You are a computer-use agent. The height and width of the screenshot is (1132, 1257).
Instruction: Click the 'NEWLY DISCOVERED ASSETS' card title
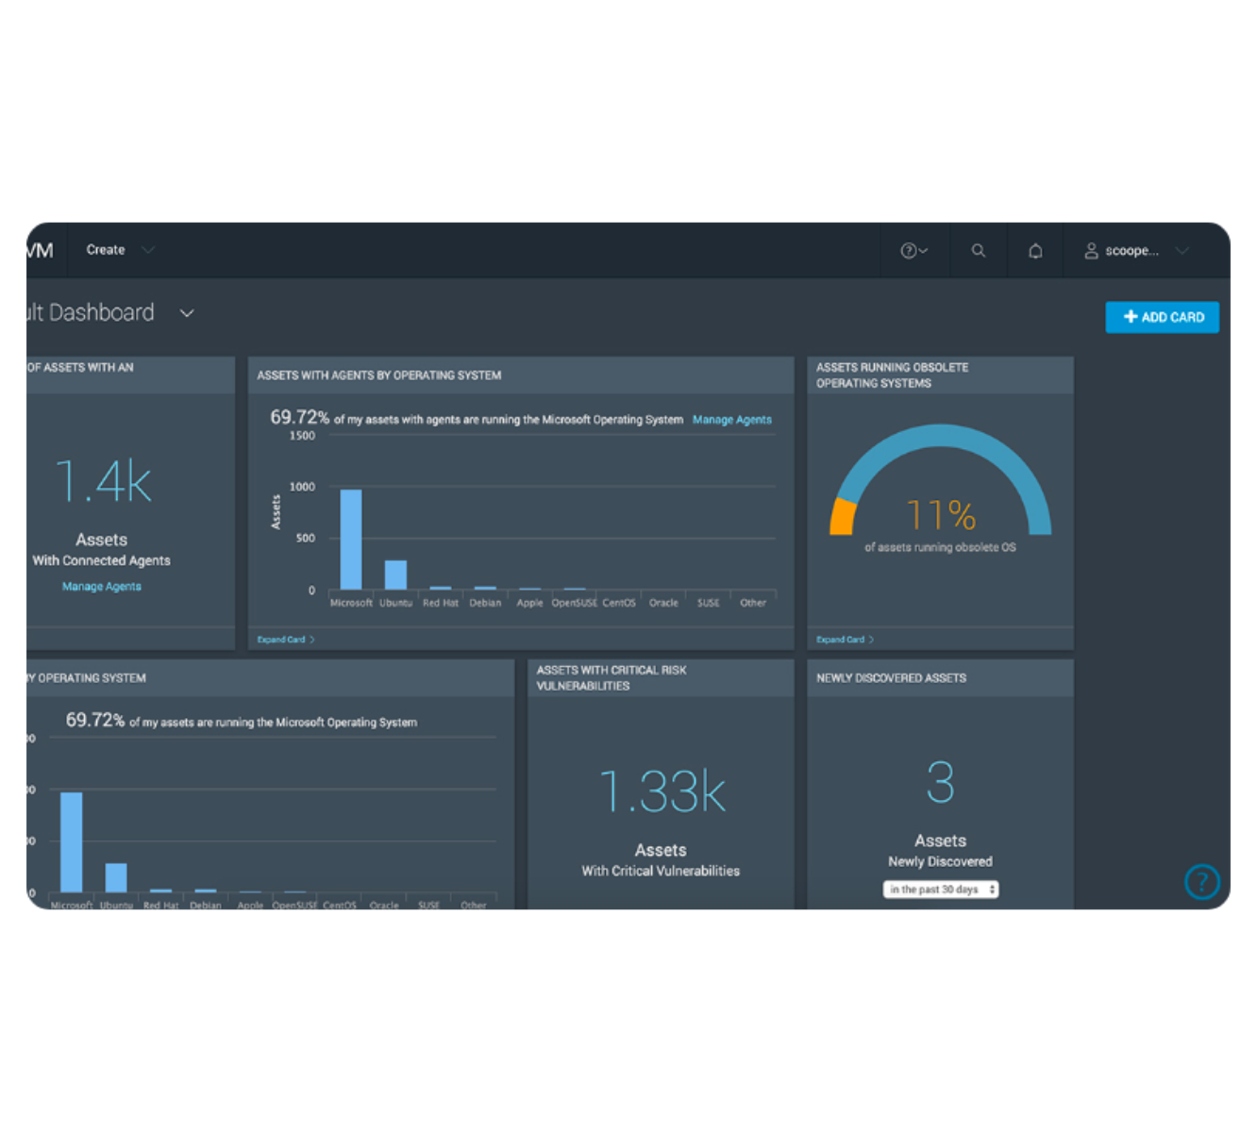(x=892, y=678)
